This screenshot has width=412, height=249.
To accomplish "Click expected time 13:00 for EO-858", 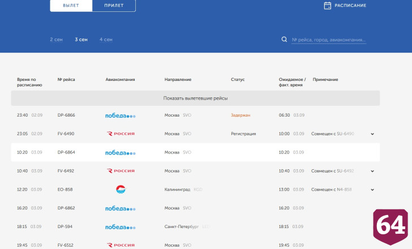I will tap(284, 190).
